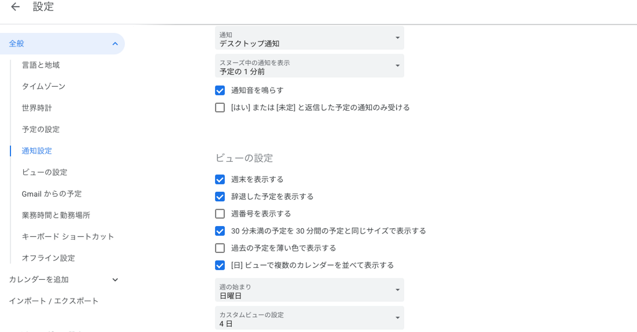
Task: Open the 週の始まり dropdown
Action: coord(309,290)
